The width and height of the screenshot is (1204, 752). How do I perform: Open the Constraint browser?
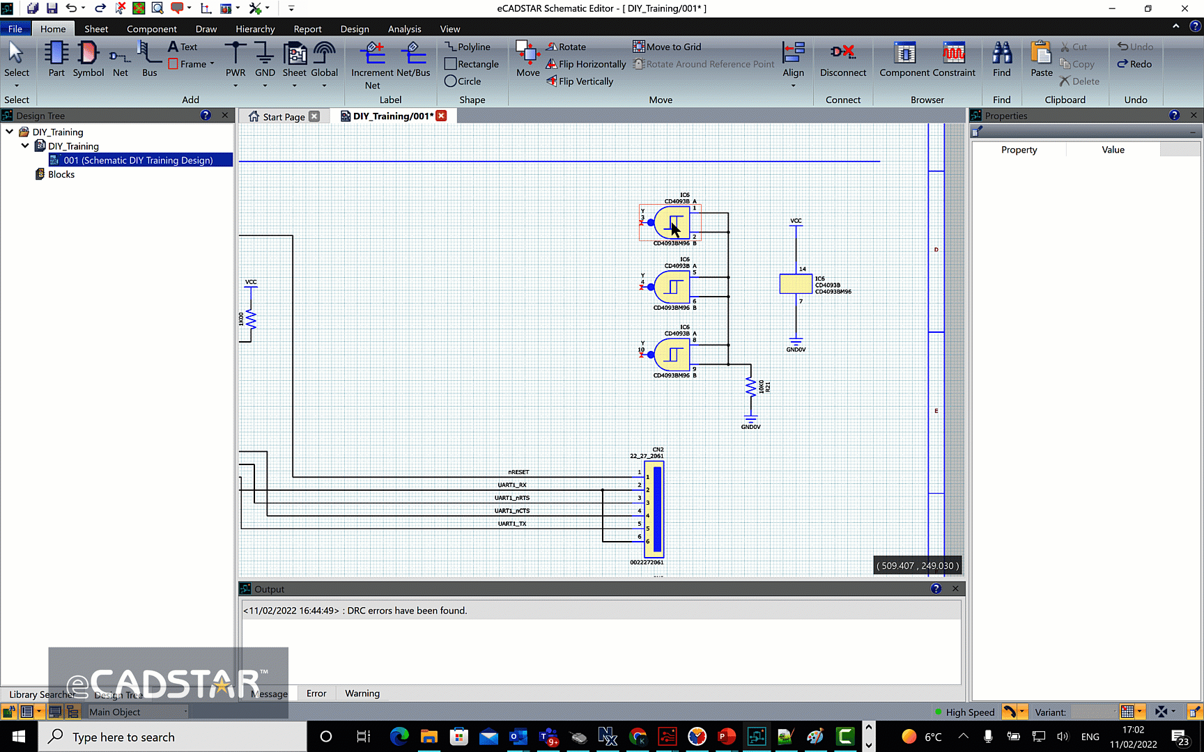point(954,59)
